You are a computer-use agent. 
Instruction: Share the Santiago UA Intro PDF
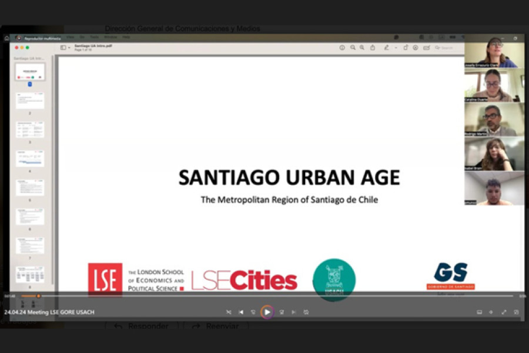pos(372,48)
